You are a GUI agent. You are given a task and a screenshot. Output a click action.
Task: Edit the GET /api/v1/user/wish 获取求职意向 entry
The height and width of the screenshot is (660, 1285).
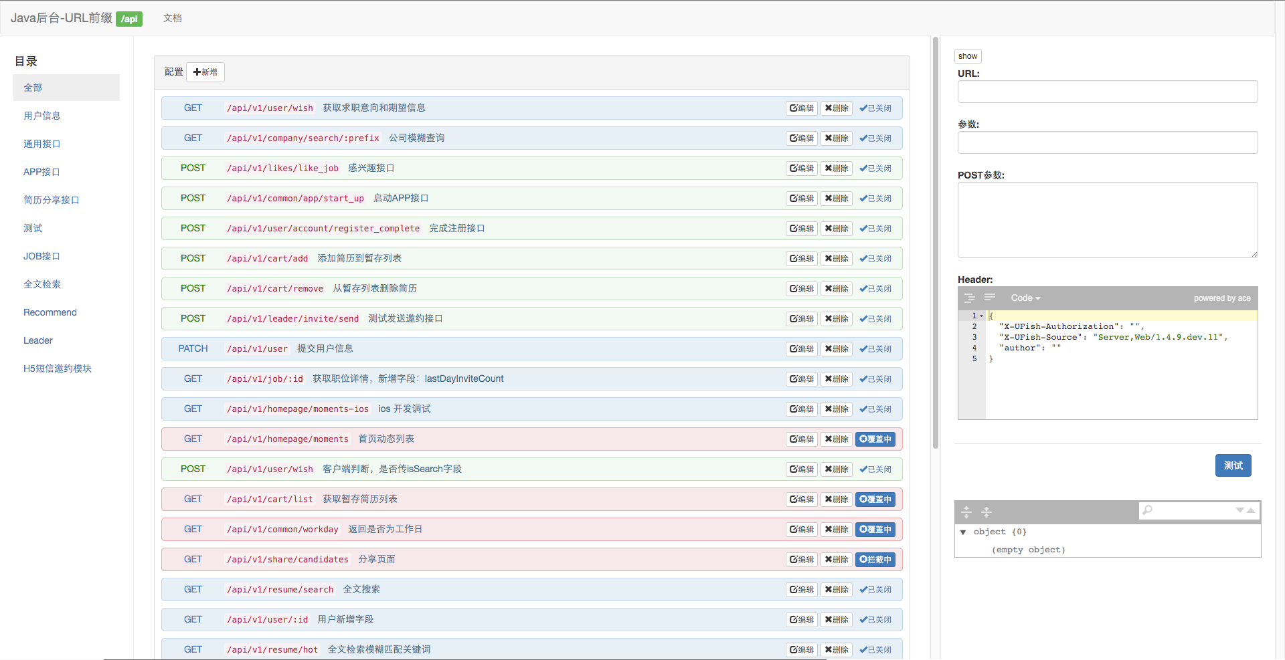[x=802, y=108]
